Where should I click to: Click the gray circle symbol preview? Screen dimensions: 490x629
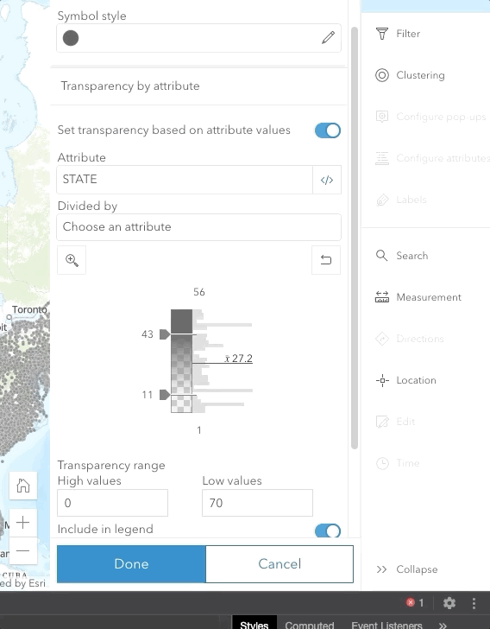[x=71, y=38]
